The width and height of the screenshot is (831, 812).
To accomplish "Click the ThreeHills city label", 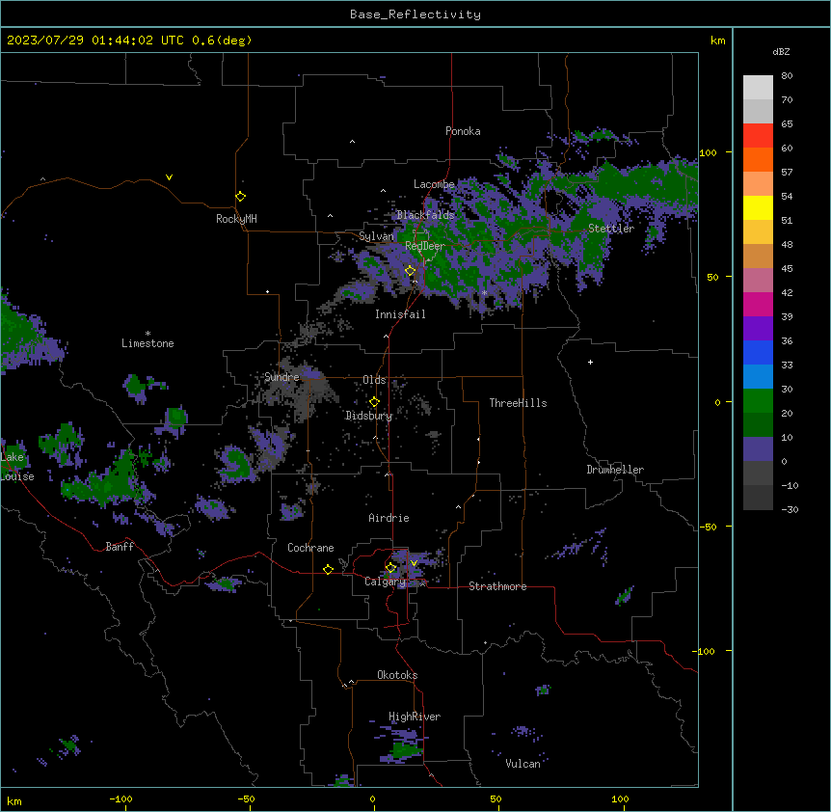I will tap(518, 403).
